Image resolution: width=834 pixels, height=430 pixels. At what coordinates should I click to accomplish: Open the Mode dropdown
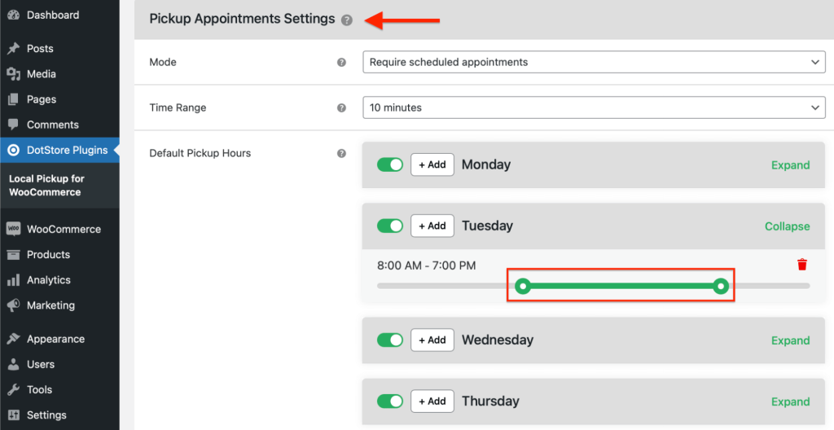[x=593, y=62]
